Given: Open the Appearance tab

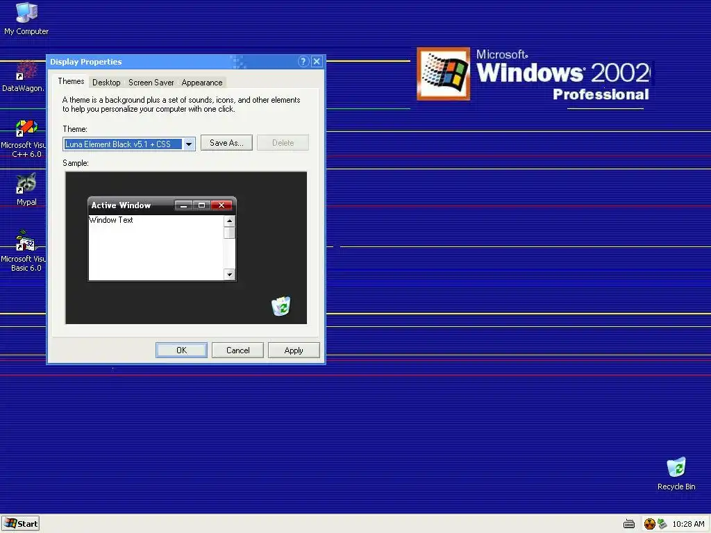Looking at the screenshot, I should [x=202, y=83].
